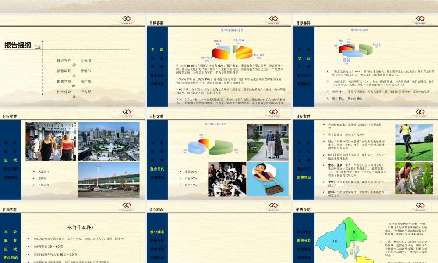
Task: Click 核心理念 in the core concept slide sidebar
Action: 157,231
